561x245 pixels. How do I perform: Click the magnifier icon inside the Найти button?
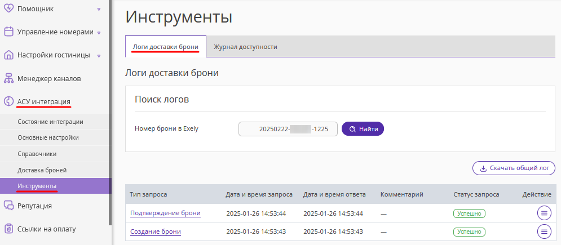(352, 130)
